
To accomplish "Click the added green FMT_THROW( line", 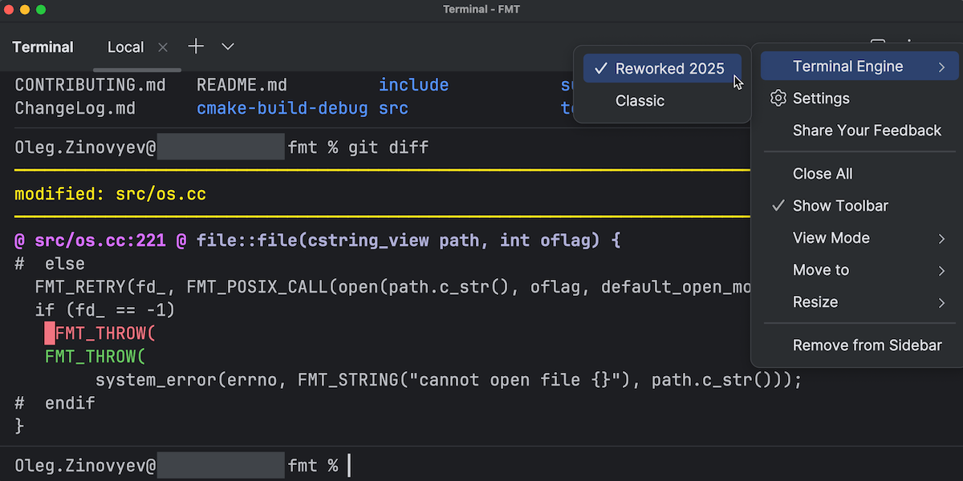I will 95,356.
